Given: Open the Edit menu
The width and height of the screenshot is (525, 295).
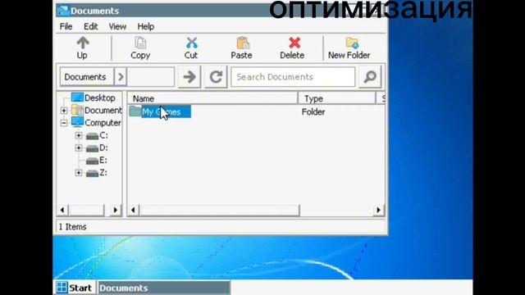Looking at the screenshot, I should (91, 26).
